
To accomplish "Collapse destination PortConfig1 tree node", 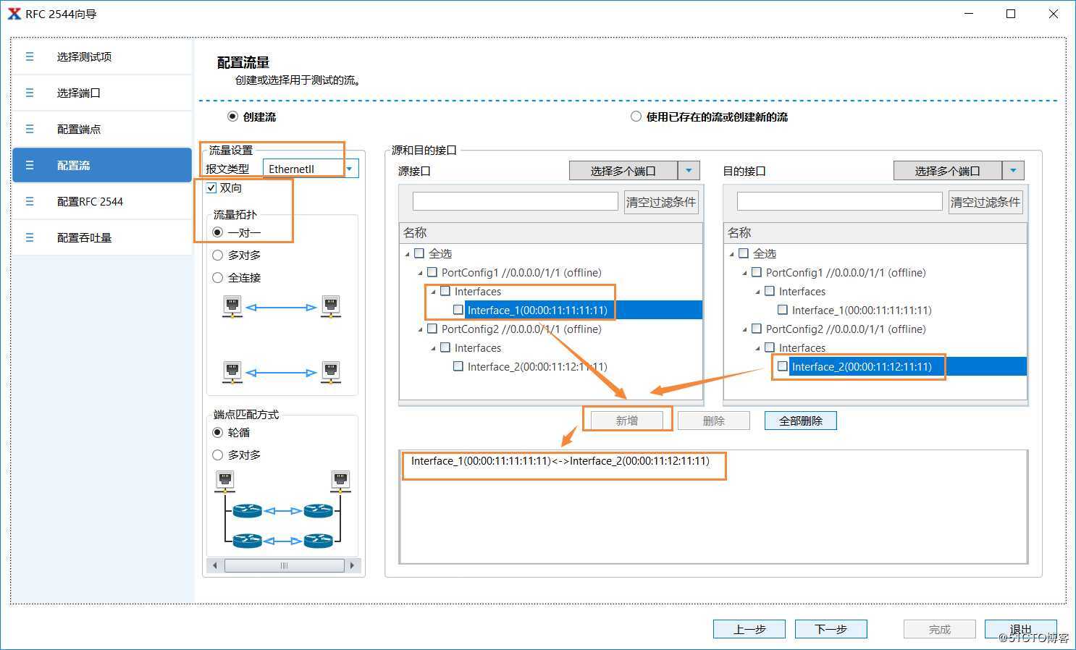I will pos(745,273).
